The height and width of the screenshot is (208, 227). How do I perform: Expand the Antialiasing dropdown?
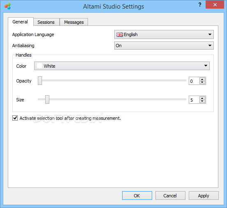pos(164,46)
